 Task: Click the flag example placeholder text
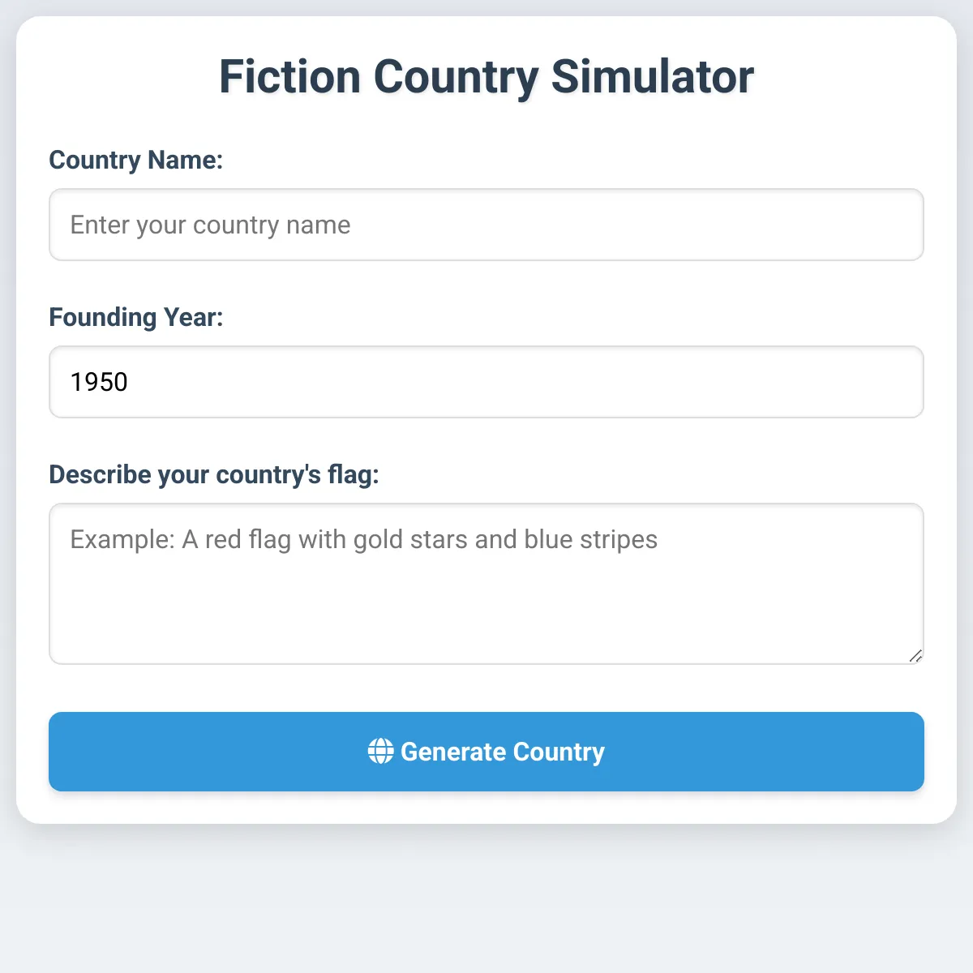coord(364,539)
